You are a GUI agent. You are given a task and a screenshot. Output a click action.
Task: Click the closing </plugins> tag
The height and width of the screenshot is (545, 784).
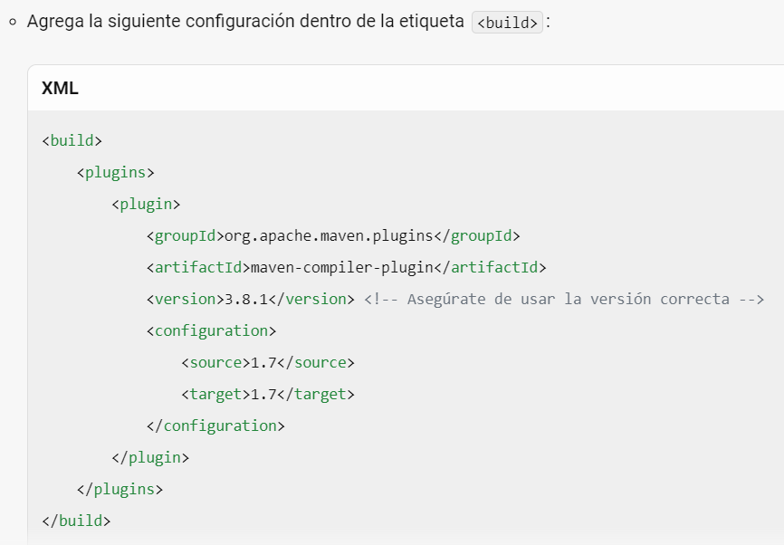[120, 489]
